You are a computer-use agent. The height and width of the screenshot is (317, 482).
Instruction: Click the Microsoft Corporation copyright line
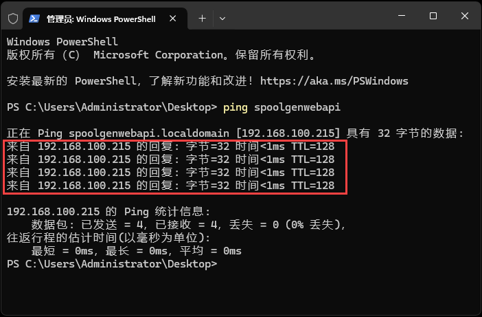[x=161, y=55]
